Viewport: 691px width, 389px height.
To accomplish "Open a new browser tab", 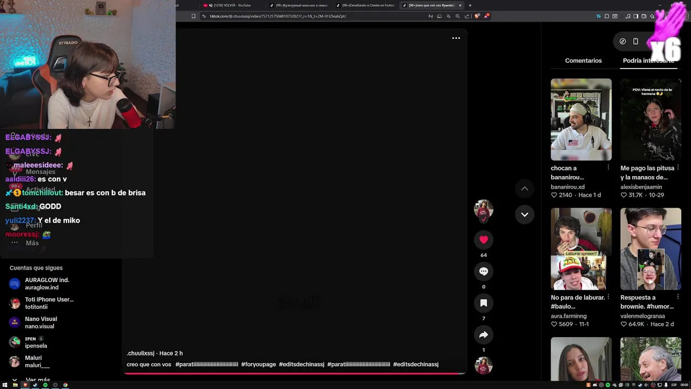I will coord(470,5).
